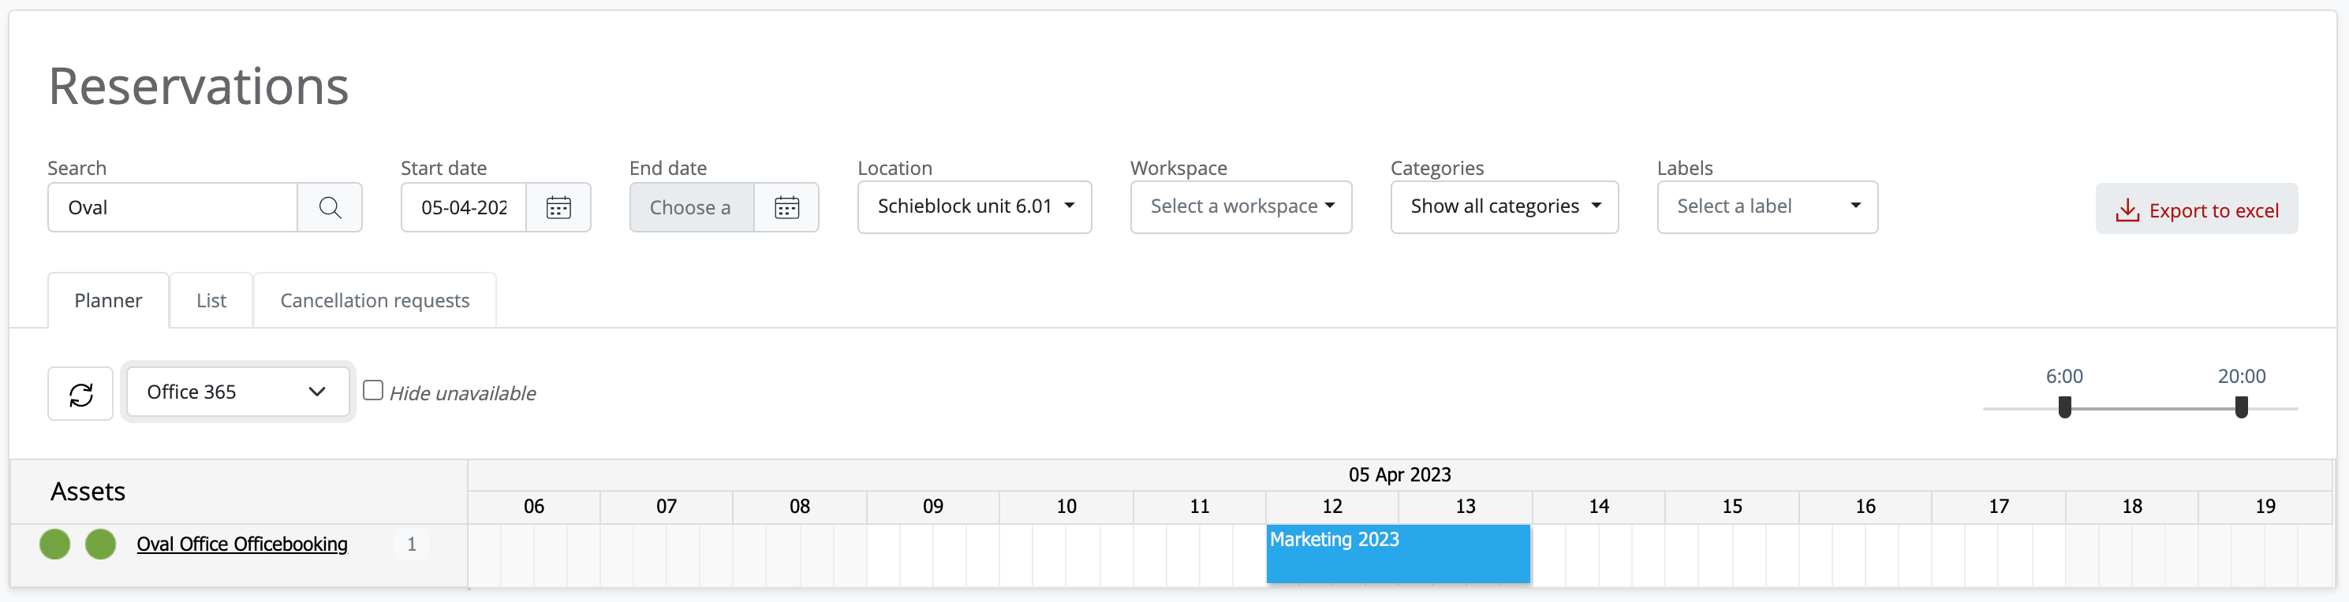Open the End date calendar picker
2349x602 pixels.
click(x=786, y=208)
